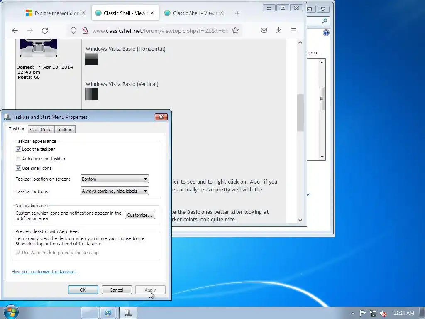Show hidden system tray icons

pos(353,313)
